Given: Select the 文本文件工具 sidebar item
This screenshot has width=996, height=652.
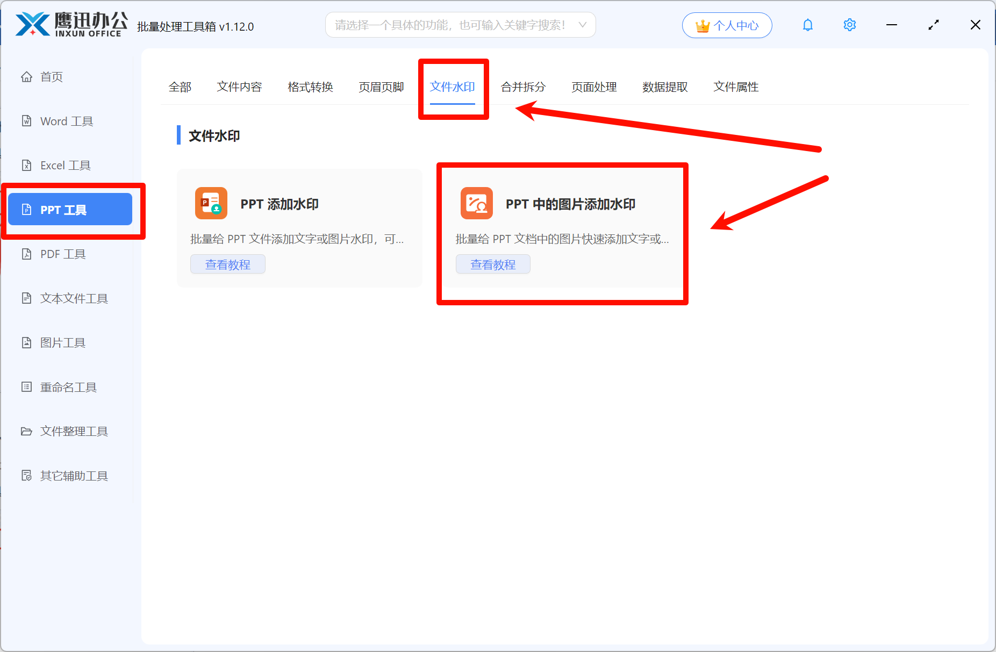Looking at the screenshot, I should pyautogui.click(x=74, y=298).
